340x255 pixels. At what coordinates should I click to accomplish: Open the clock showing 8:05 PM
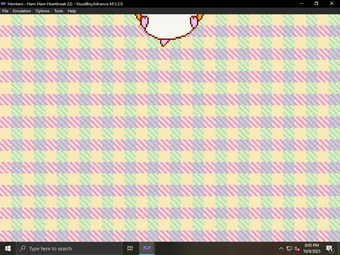point(311,248)
